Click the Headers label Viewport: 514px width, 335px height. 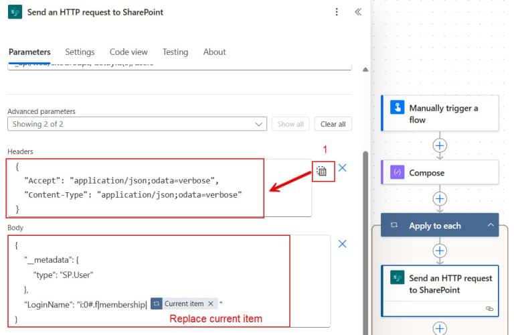(x=20, y=151)
